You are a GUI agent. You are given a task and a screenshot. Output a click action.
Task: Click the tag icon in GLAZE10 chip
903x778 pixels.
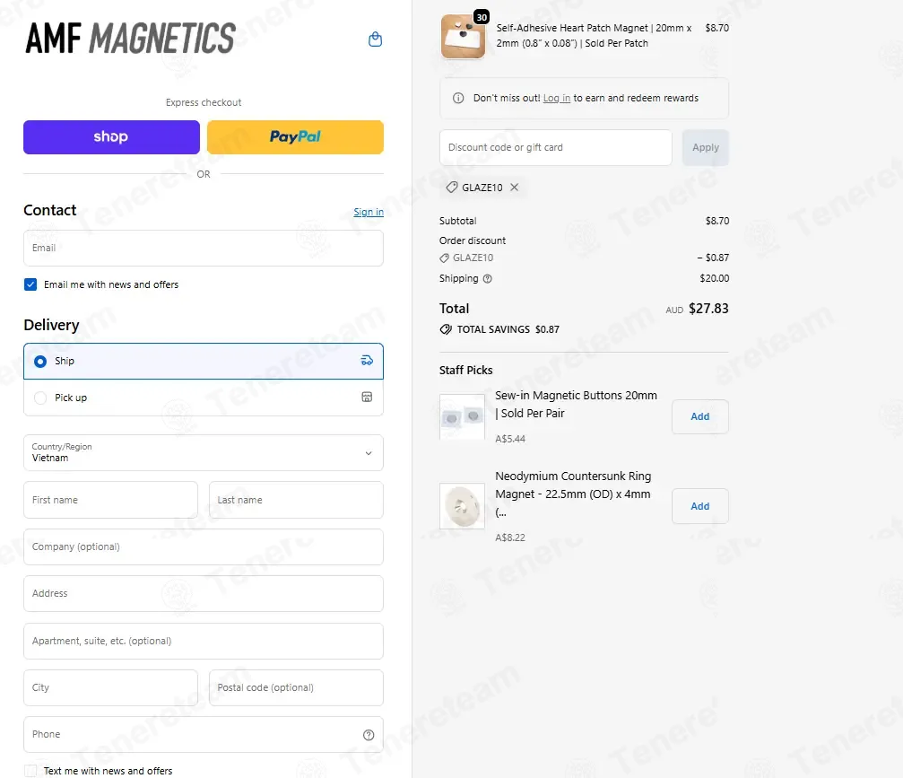[x=452, y=188]
